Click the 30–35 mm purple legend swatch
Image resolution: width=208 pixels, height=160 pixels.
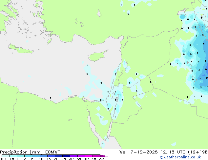(x=73, y=156)
